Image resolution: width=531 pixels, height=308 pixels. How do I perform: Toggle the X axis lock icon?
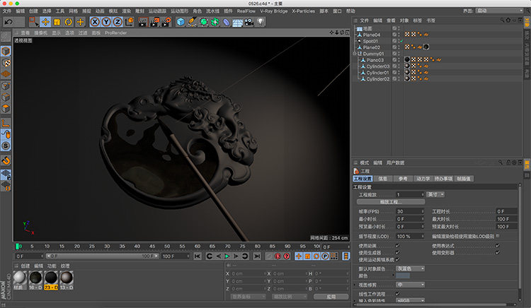click(95, 22)
